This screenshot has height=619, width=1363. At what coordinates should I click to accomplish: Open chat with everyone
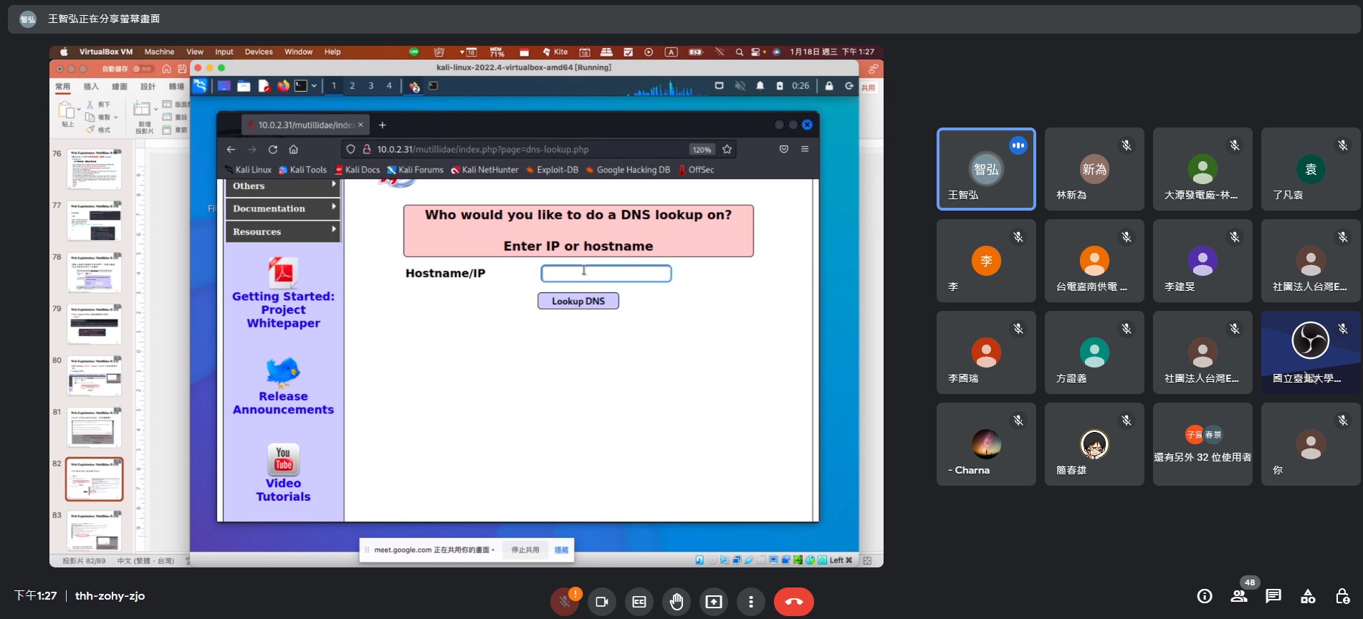click(1273, 596)
